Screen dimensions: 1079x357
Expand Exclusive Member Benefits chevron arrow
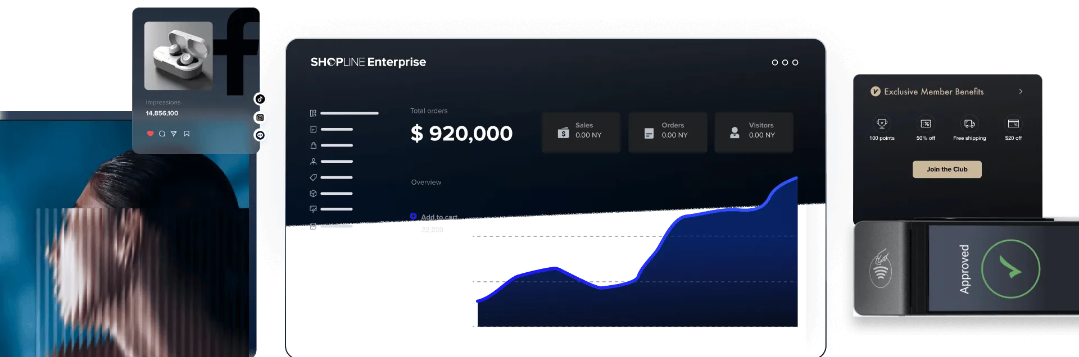coord(1021,91)
